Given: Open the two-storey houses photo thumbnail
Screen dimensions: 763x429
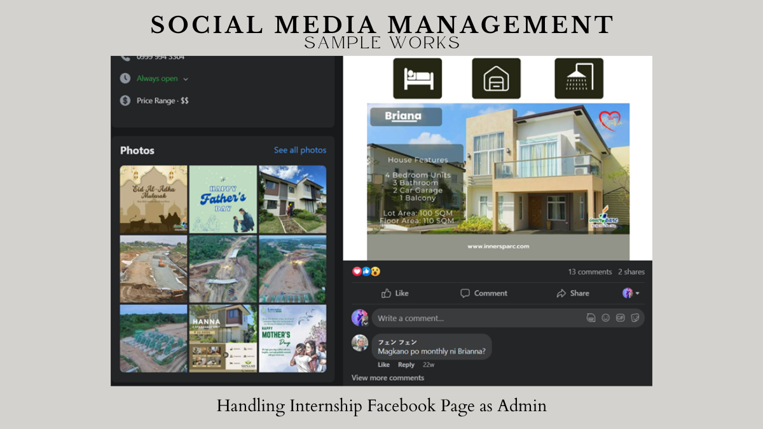Looking at the screenshot, I should pyautogui.click(x=292, y=200).
